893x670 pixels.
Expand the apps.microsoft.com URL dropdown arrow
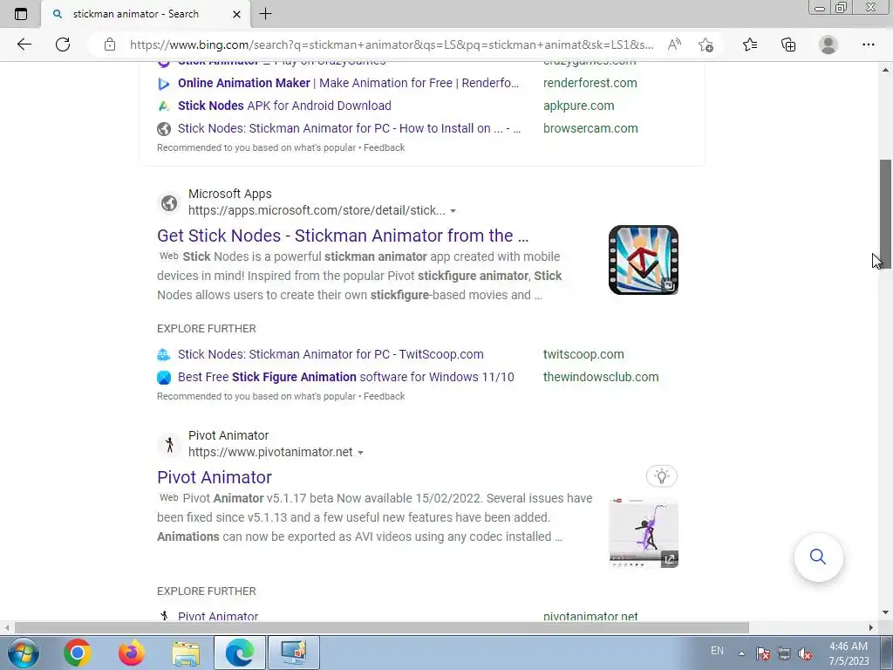[453, 211]
